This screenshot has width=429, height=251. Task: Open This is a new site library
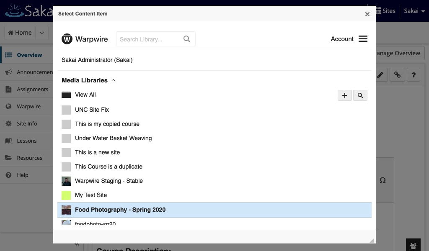click(97, 152)
